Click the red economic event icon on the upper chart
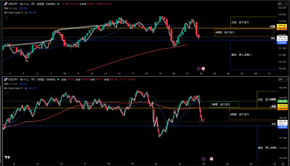The image size is (290, 166). pyautogui.click(x=203, y=68)
